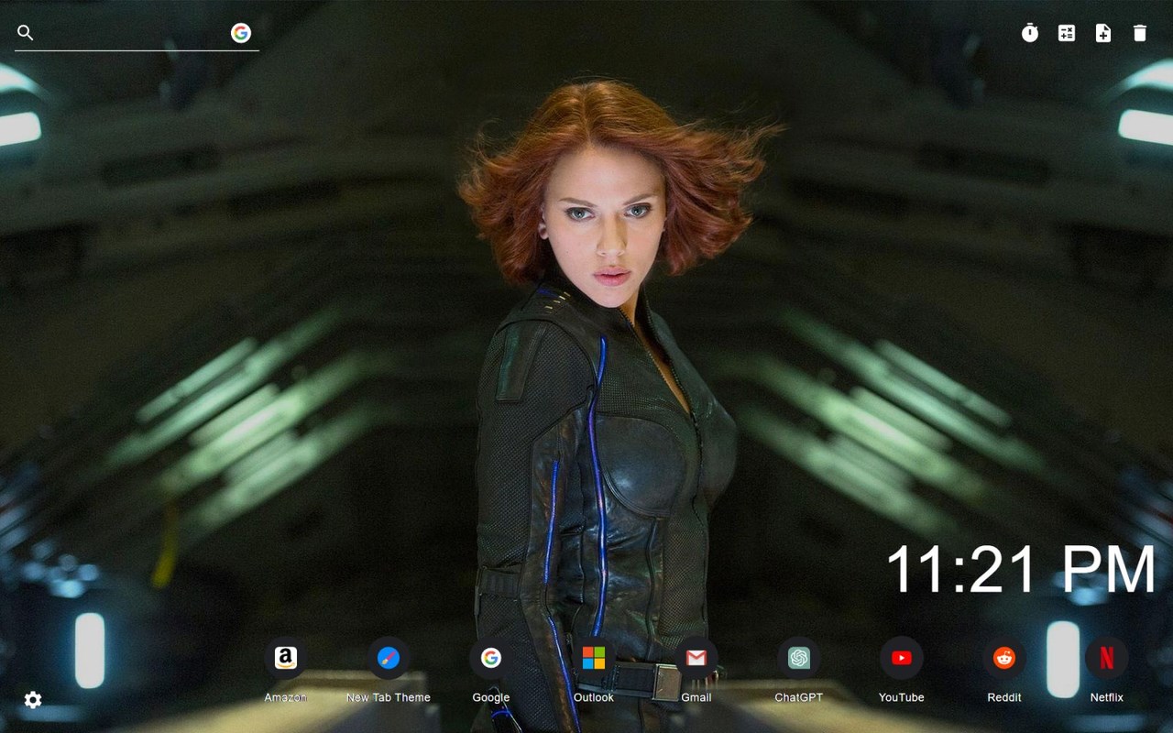Image resolution: width=1173 pixels, height=733 pixels.
Task: Open the calculator tool
Action: click(x=1067, y=33)
